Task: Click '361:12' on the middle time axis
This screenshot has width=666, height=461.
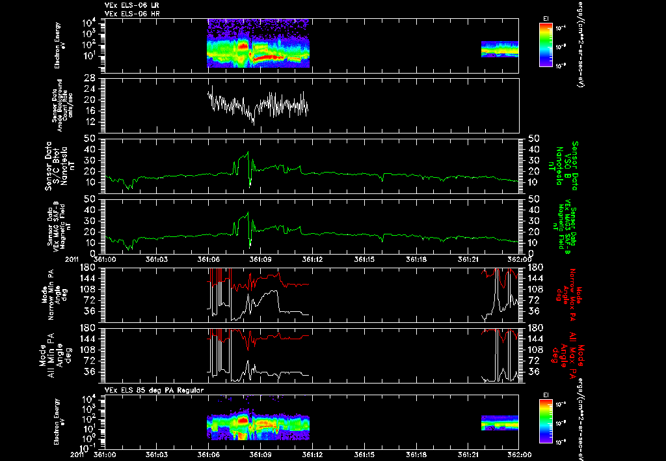Action: click(312, 259)
